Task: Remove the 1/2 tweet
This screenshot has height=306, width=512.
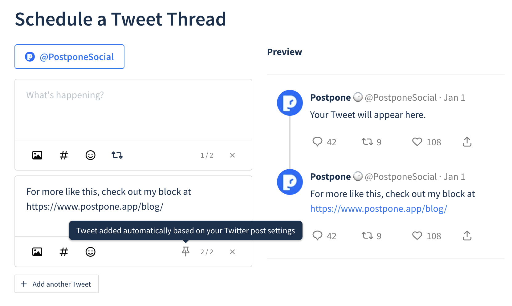Action: [x=232, y=155]
